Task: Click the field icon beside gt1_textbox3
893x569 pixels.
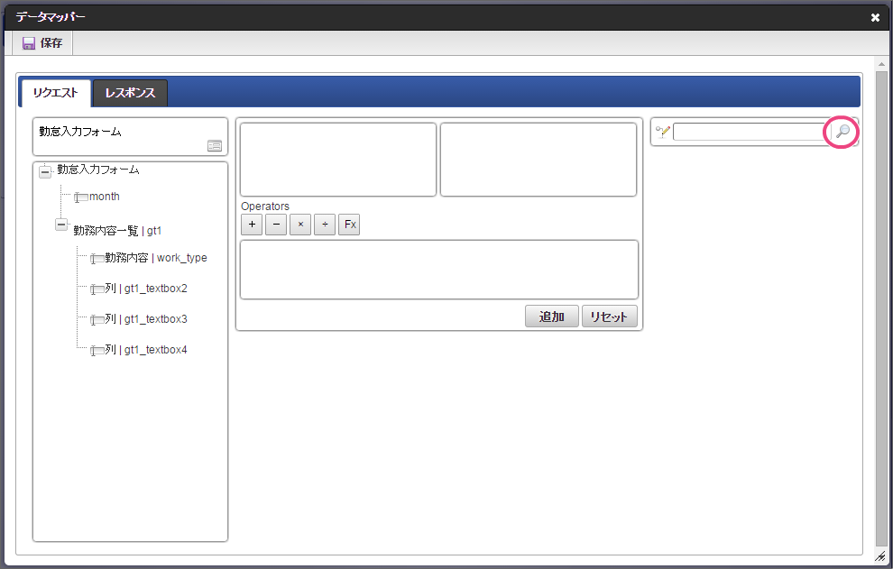Action: [97, 321]
